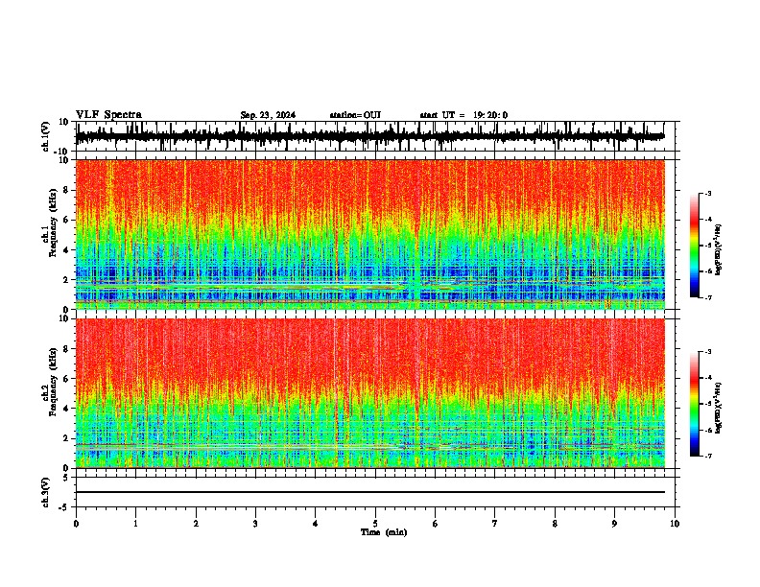
Task: Click the ch.2 PSD color scale bar
Action: click(694, 404)
